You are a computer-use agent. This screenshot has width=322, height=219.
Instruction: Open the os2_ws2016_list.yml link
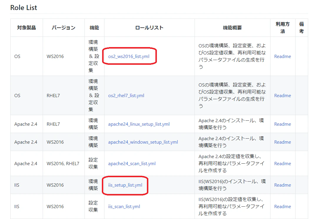point(129,56)
